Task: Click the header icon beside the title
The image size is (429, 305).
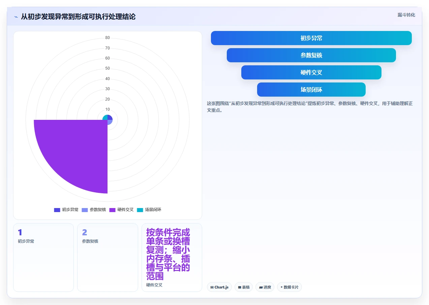Action: [16, 17]
